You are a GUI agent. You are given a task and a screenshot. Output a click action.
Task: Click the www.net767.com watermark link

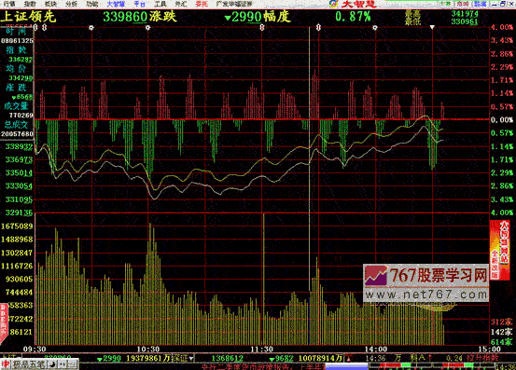[x=426, y=295]
